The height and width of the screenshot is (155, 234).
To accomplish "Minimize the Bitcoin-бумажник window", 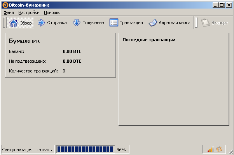I will [x=215, y=5].
